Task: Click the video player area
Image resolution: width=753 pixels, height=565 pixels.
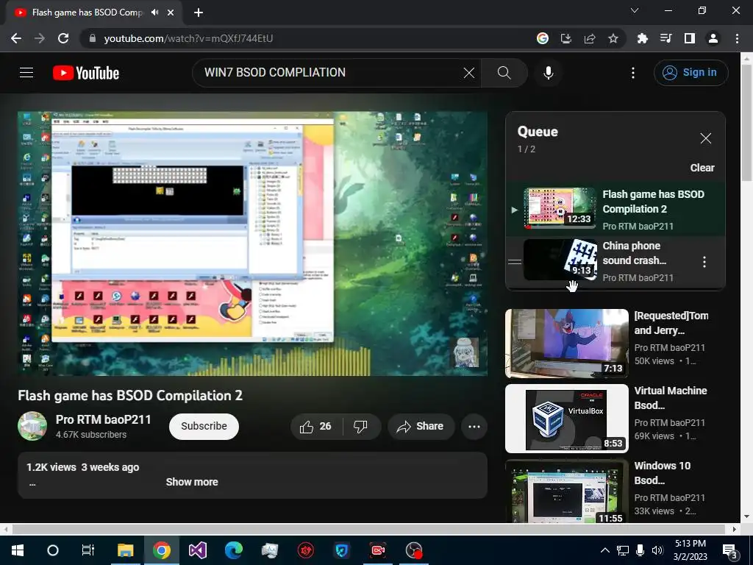Action: (253, 244)
